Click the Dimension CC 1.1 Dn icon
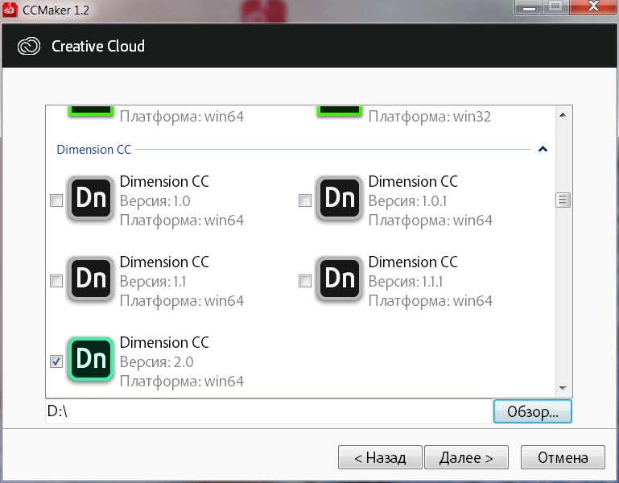Image resolution: width=619 pixels, height=483 pixels. click(x=90, y=279)
